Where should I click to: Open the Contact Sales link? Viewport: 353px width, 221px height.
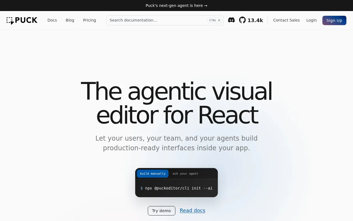pyautogui.click(x=286, y=20)
